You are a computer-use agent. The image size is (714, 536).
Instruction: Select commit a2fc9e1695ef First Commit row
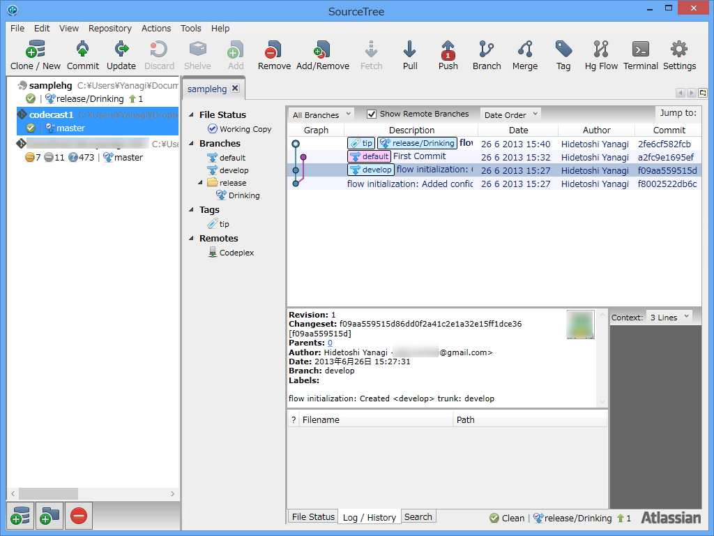click(494, 157)
